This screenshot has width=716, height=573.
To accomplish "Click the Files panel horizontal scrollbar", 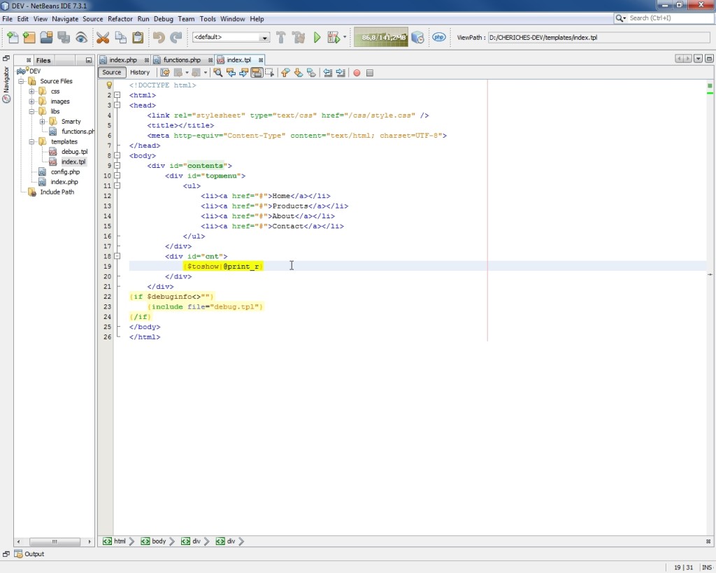I will click(55, 542).
